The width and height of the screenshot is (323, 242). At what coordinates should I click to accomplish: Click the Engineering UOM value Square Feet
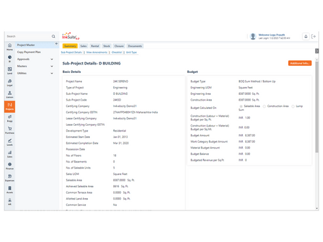(245, 88)
